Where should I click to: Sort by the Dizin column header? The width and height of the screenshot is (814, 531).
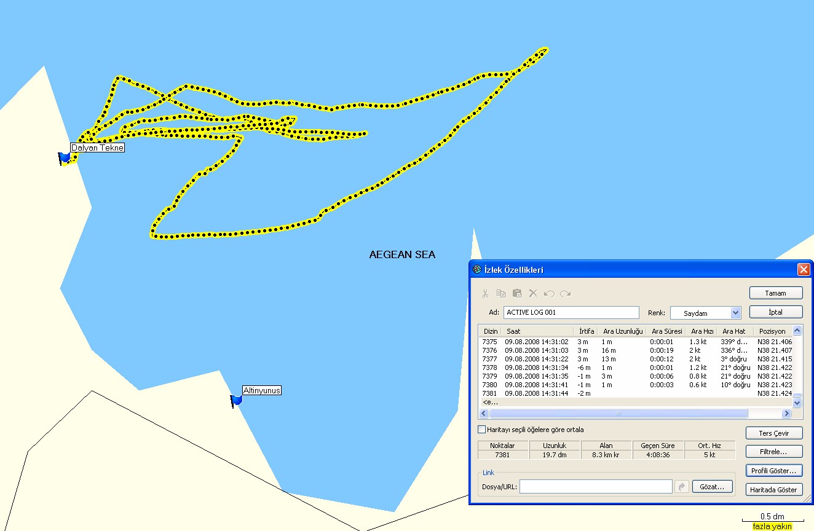pyautogui.click(x=491, y=331)
